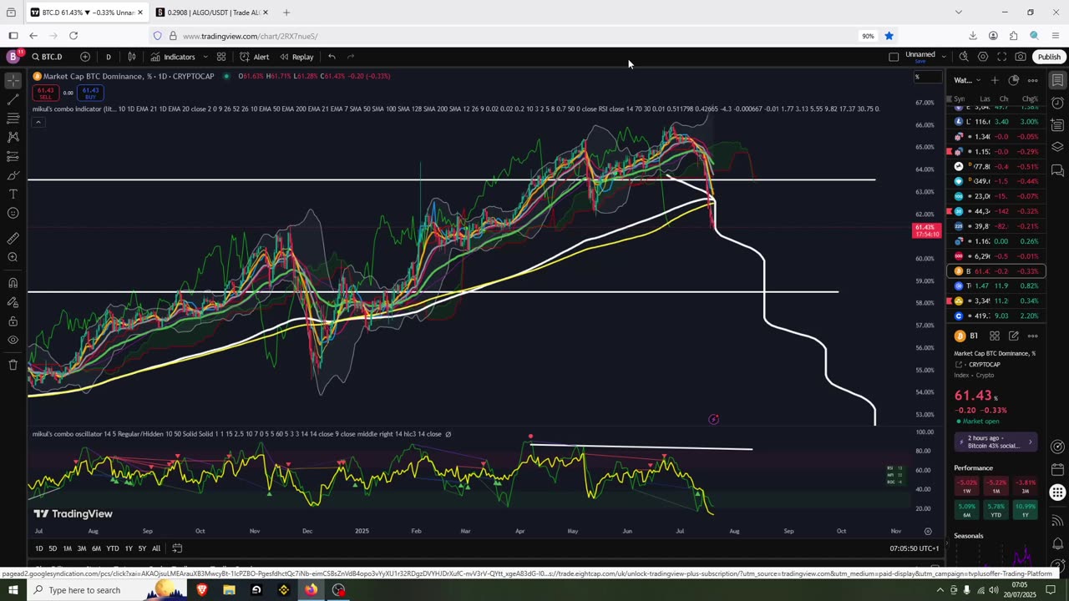Select the 3M time range

pyautogui.click(x=82, y=548)
